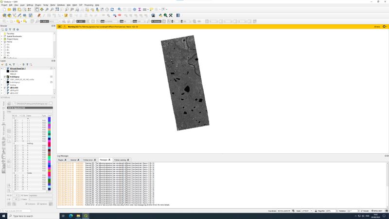This screenshot has width=389, height=219.
Task: Click the File Explorer taskbar icon
Action: coord(78,216)
